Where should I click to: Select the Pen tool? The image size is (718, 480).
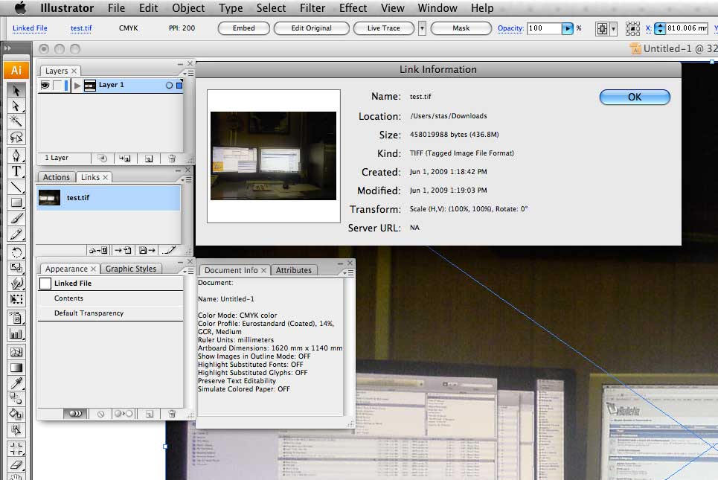(x=16, y=156)
